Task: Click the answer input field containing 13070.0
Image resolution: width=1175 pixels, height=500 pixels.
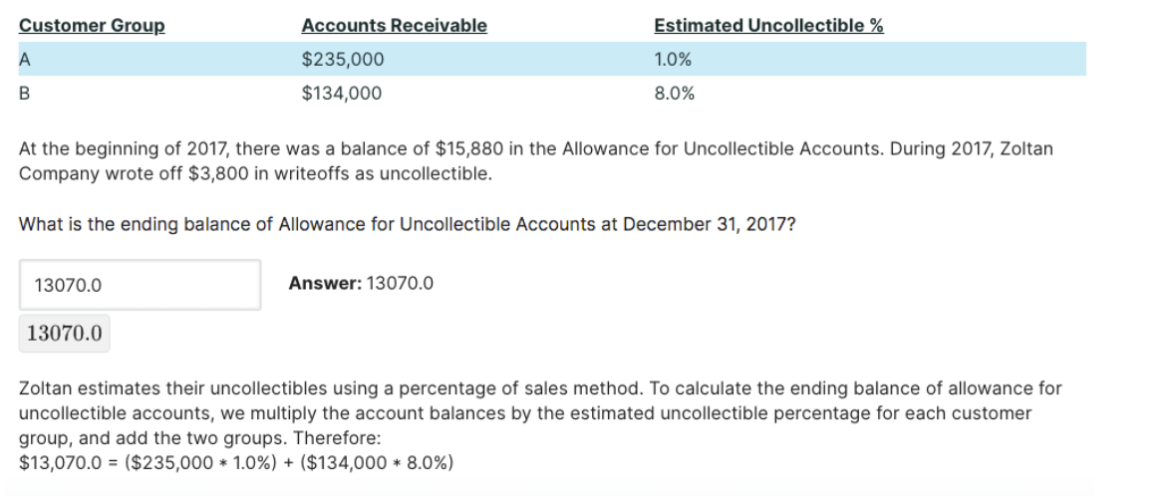Action: point(140,285)
